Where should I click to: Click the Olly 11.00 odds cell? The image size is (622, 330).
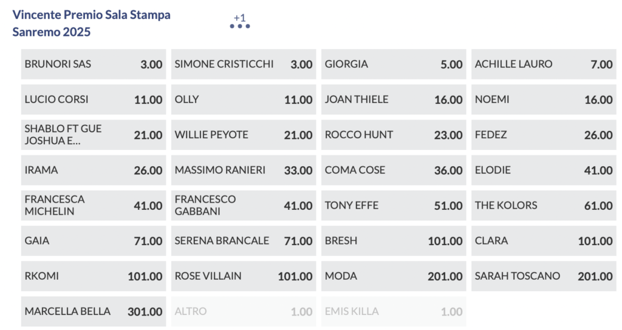click(x=243, y=99)
